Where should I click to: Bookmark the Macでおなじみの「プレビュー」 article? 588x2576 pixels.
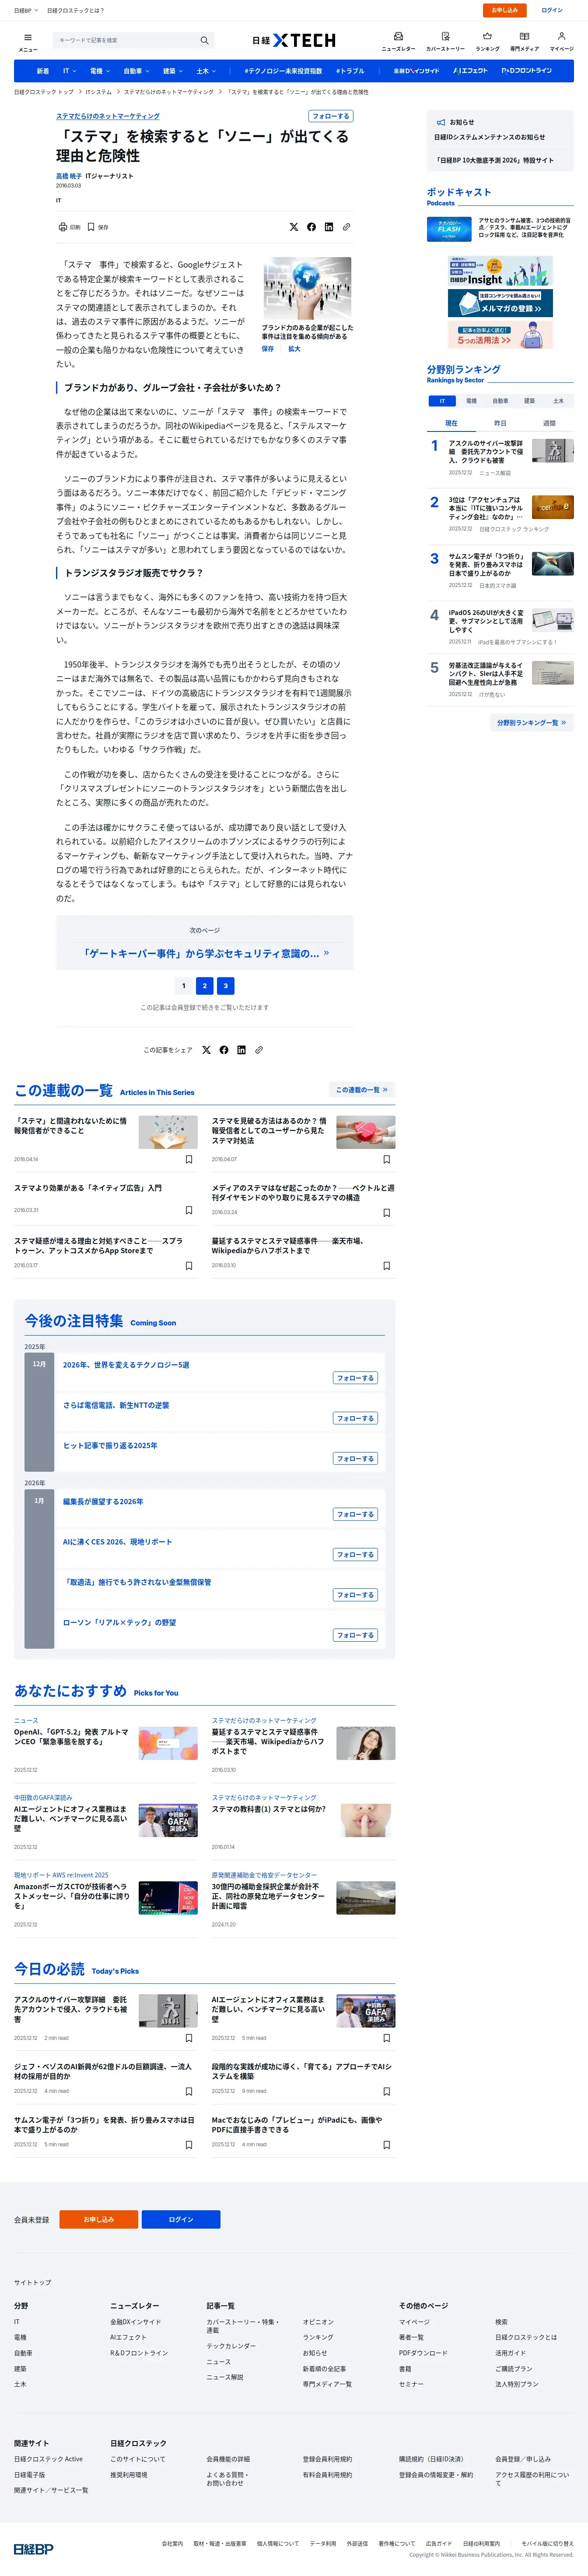(386, 2145)
